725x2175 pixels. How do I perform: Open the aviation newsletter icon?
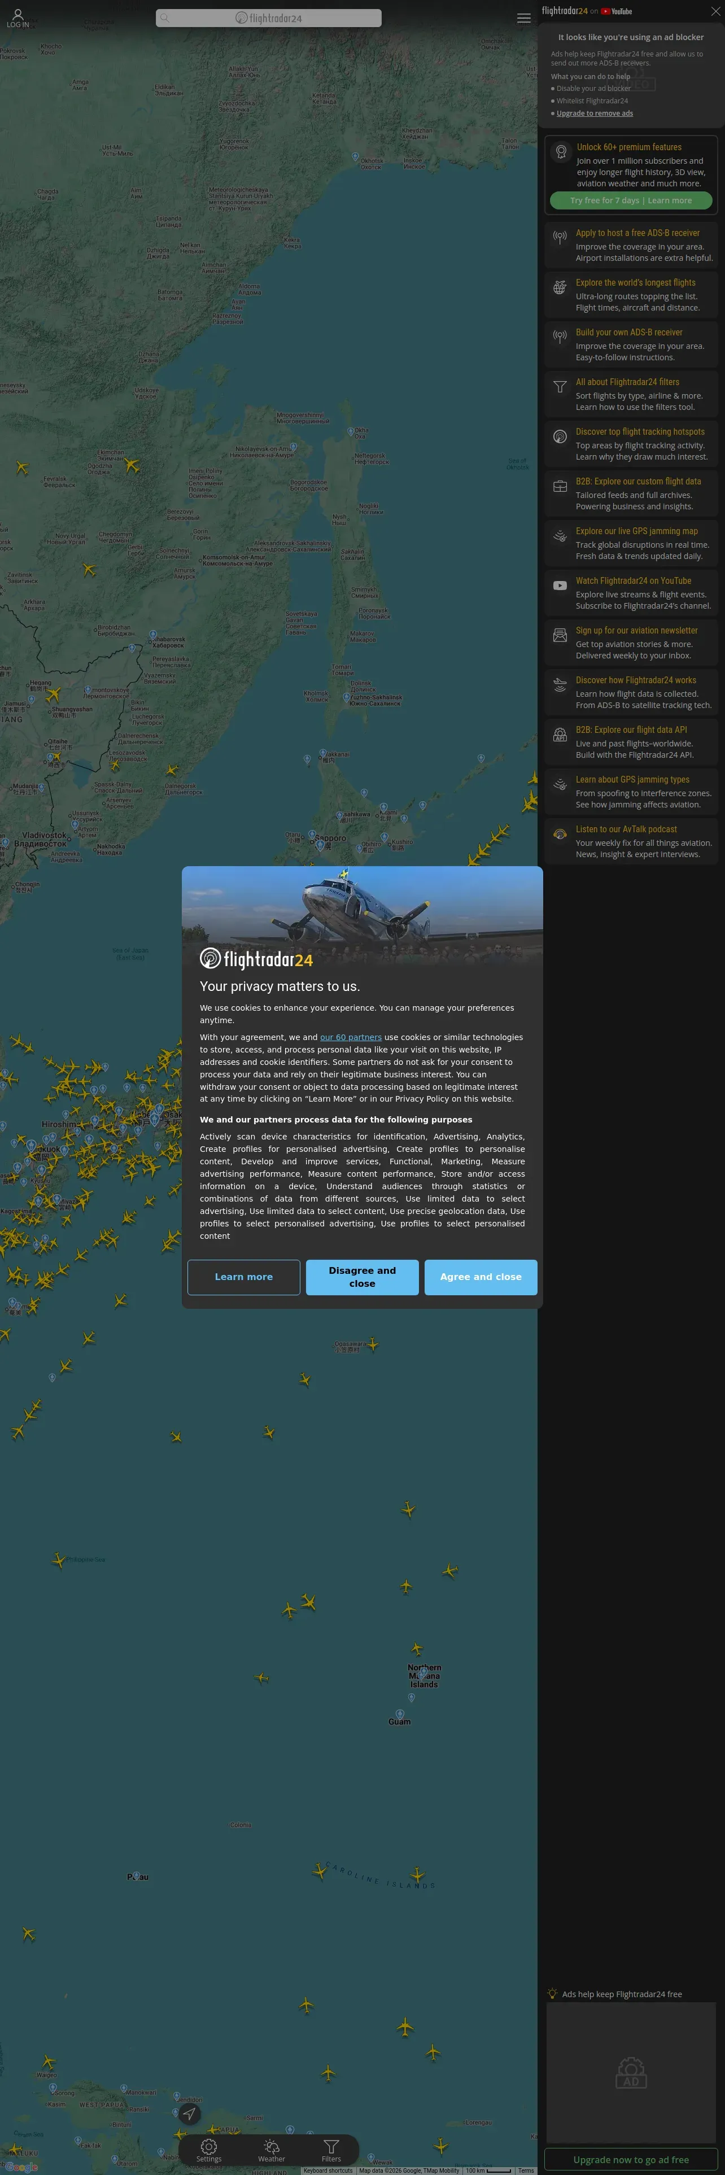coord(560,635)
